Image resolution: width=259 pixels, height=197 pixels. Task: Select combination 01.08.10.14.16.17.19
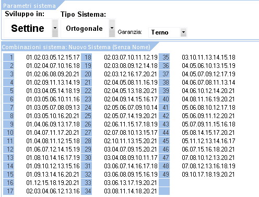pyautogui.click(x=53, y=158)
